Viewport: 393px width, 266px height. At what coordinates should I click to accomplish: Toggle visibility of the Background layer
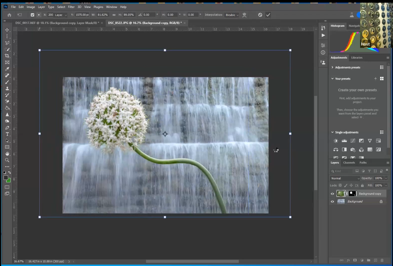(x=332, y=202)
